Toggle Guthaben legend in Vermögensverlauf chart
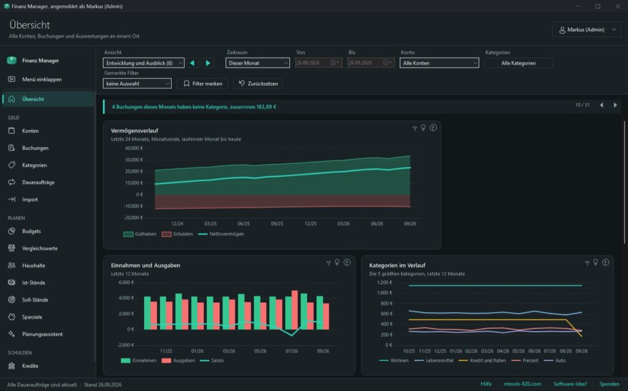This screenshot has width=628, height=391. tap(140, 234)
